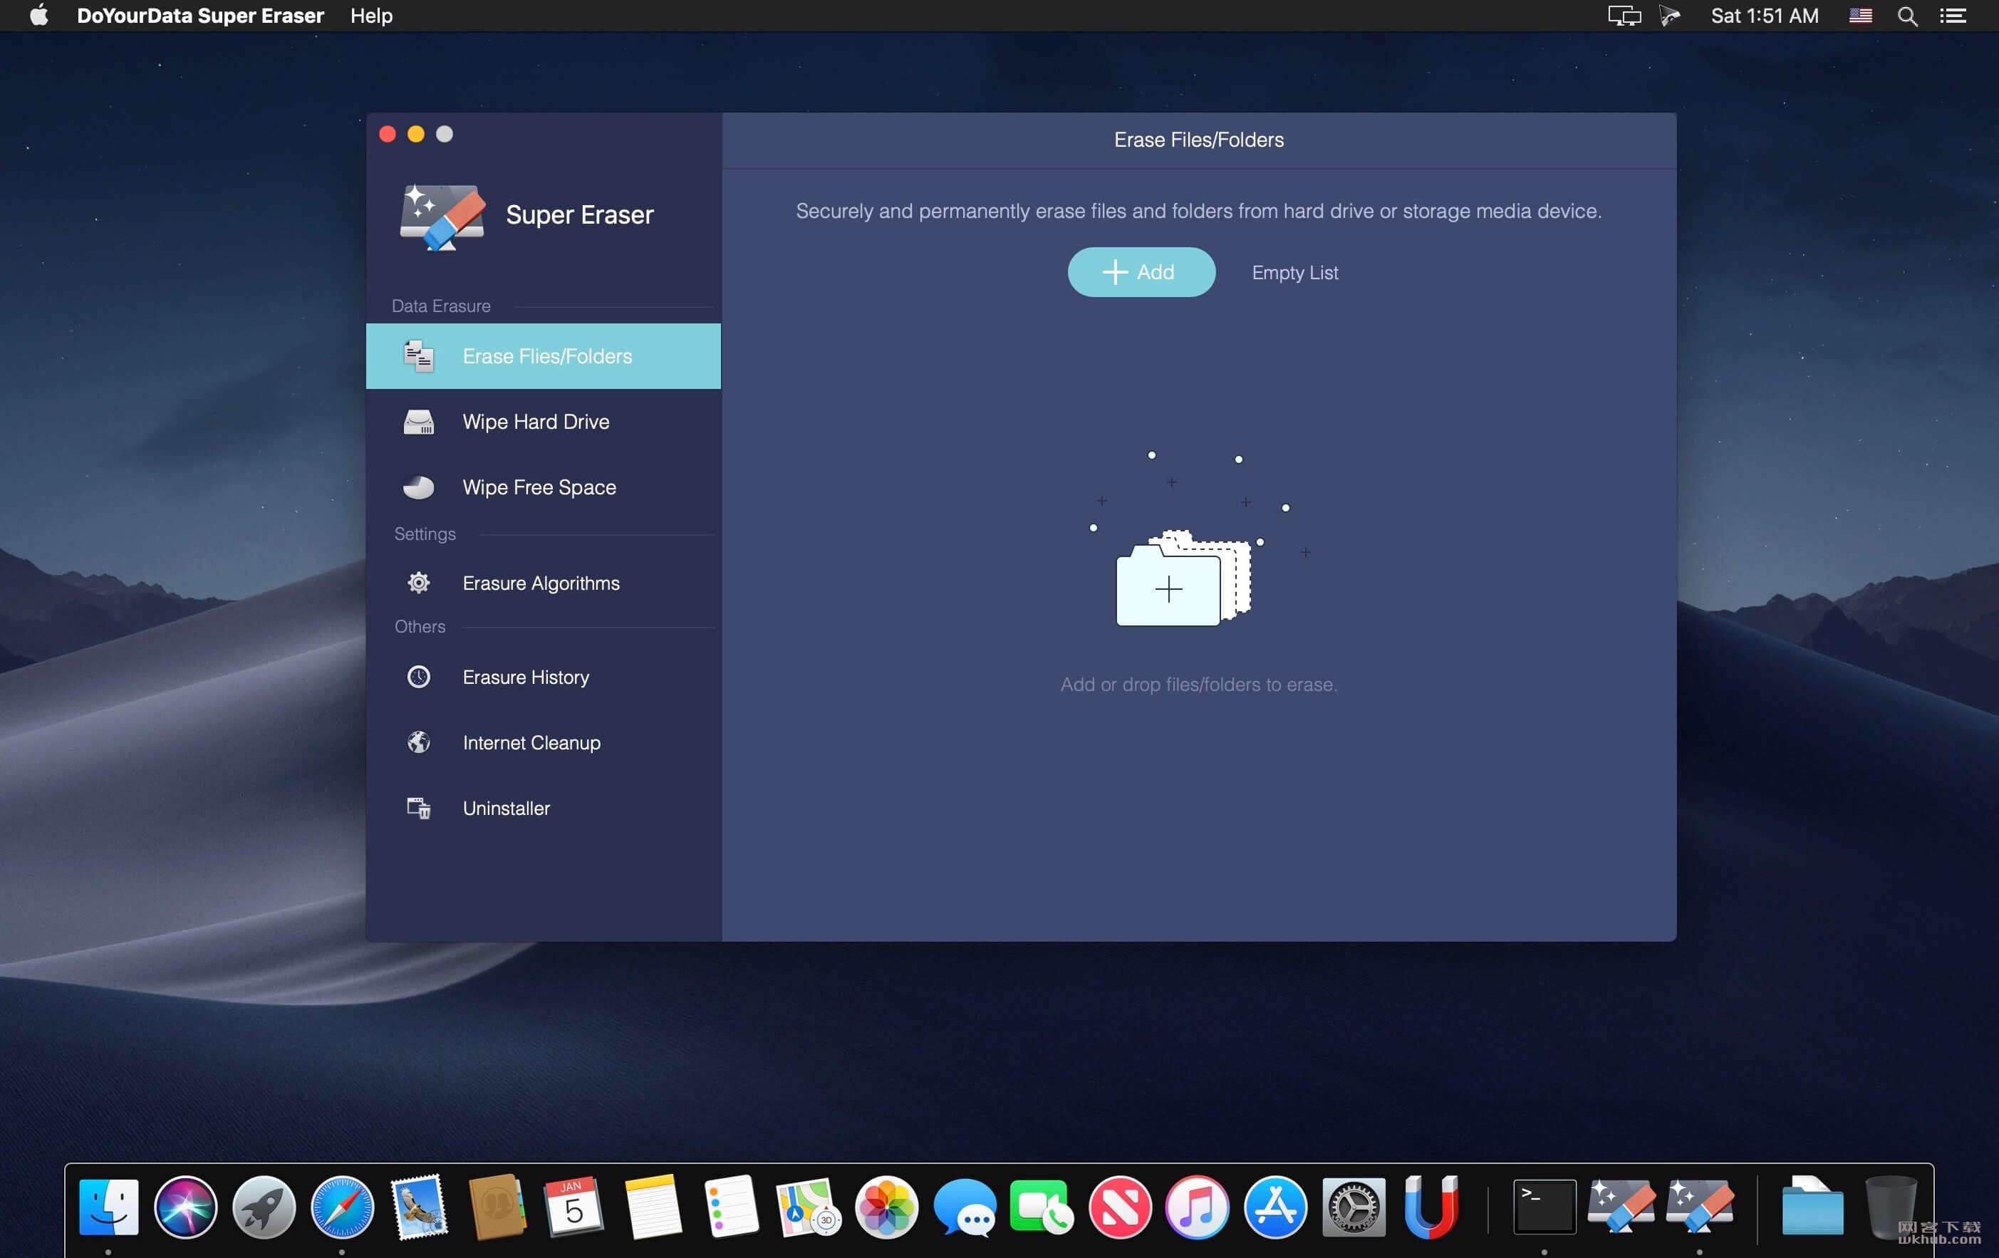The width and height of the screenshot is (1999, 1258).
Task: Click the display mirroring menu bar icon
Action: click(1624, 16)
